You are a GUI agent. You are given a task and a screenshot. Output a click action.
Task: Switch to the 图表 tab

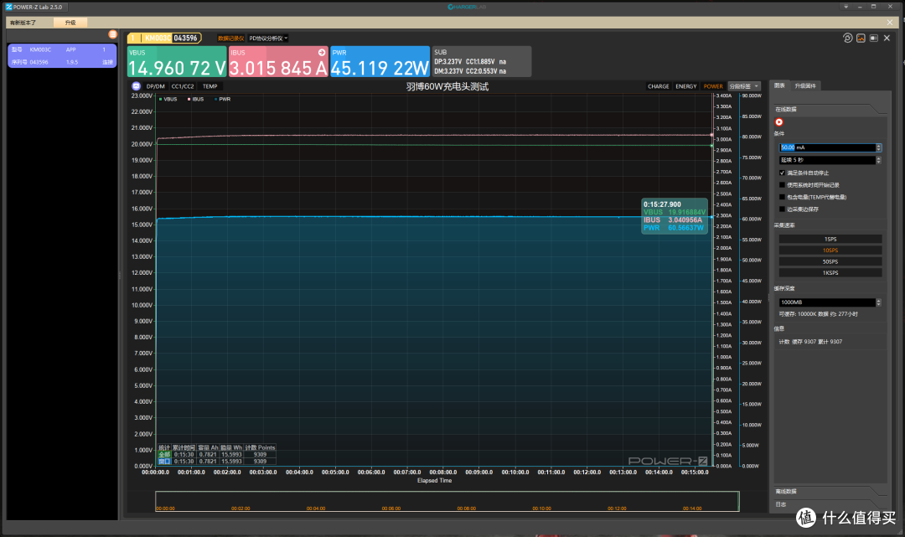[780, 86]
